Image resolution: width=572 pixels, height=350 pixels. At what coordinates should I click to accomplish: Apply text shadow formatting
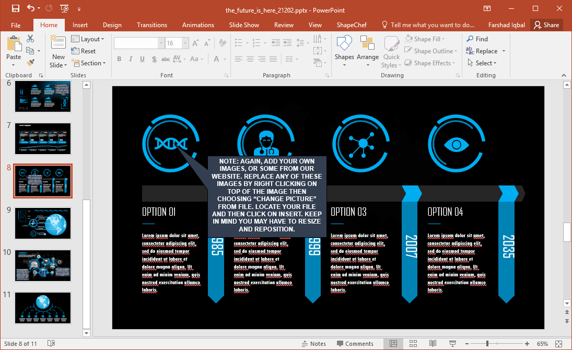point(154,59)
